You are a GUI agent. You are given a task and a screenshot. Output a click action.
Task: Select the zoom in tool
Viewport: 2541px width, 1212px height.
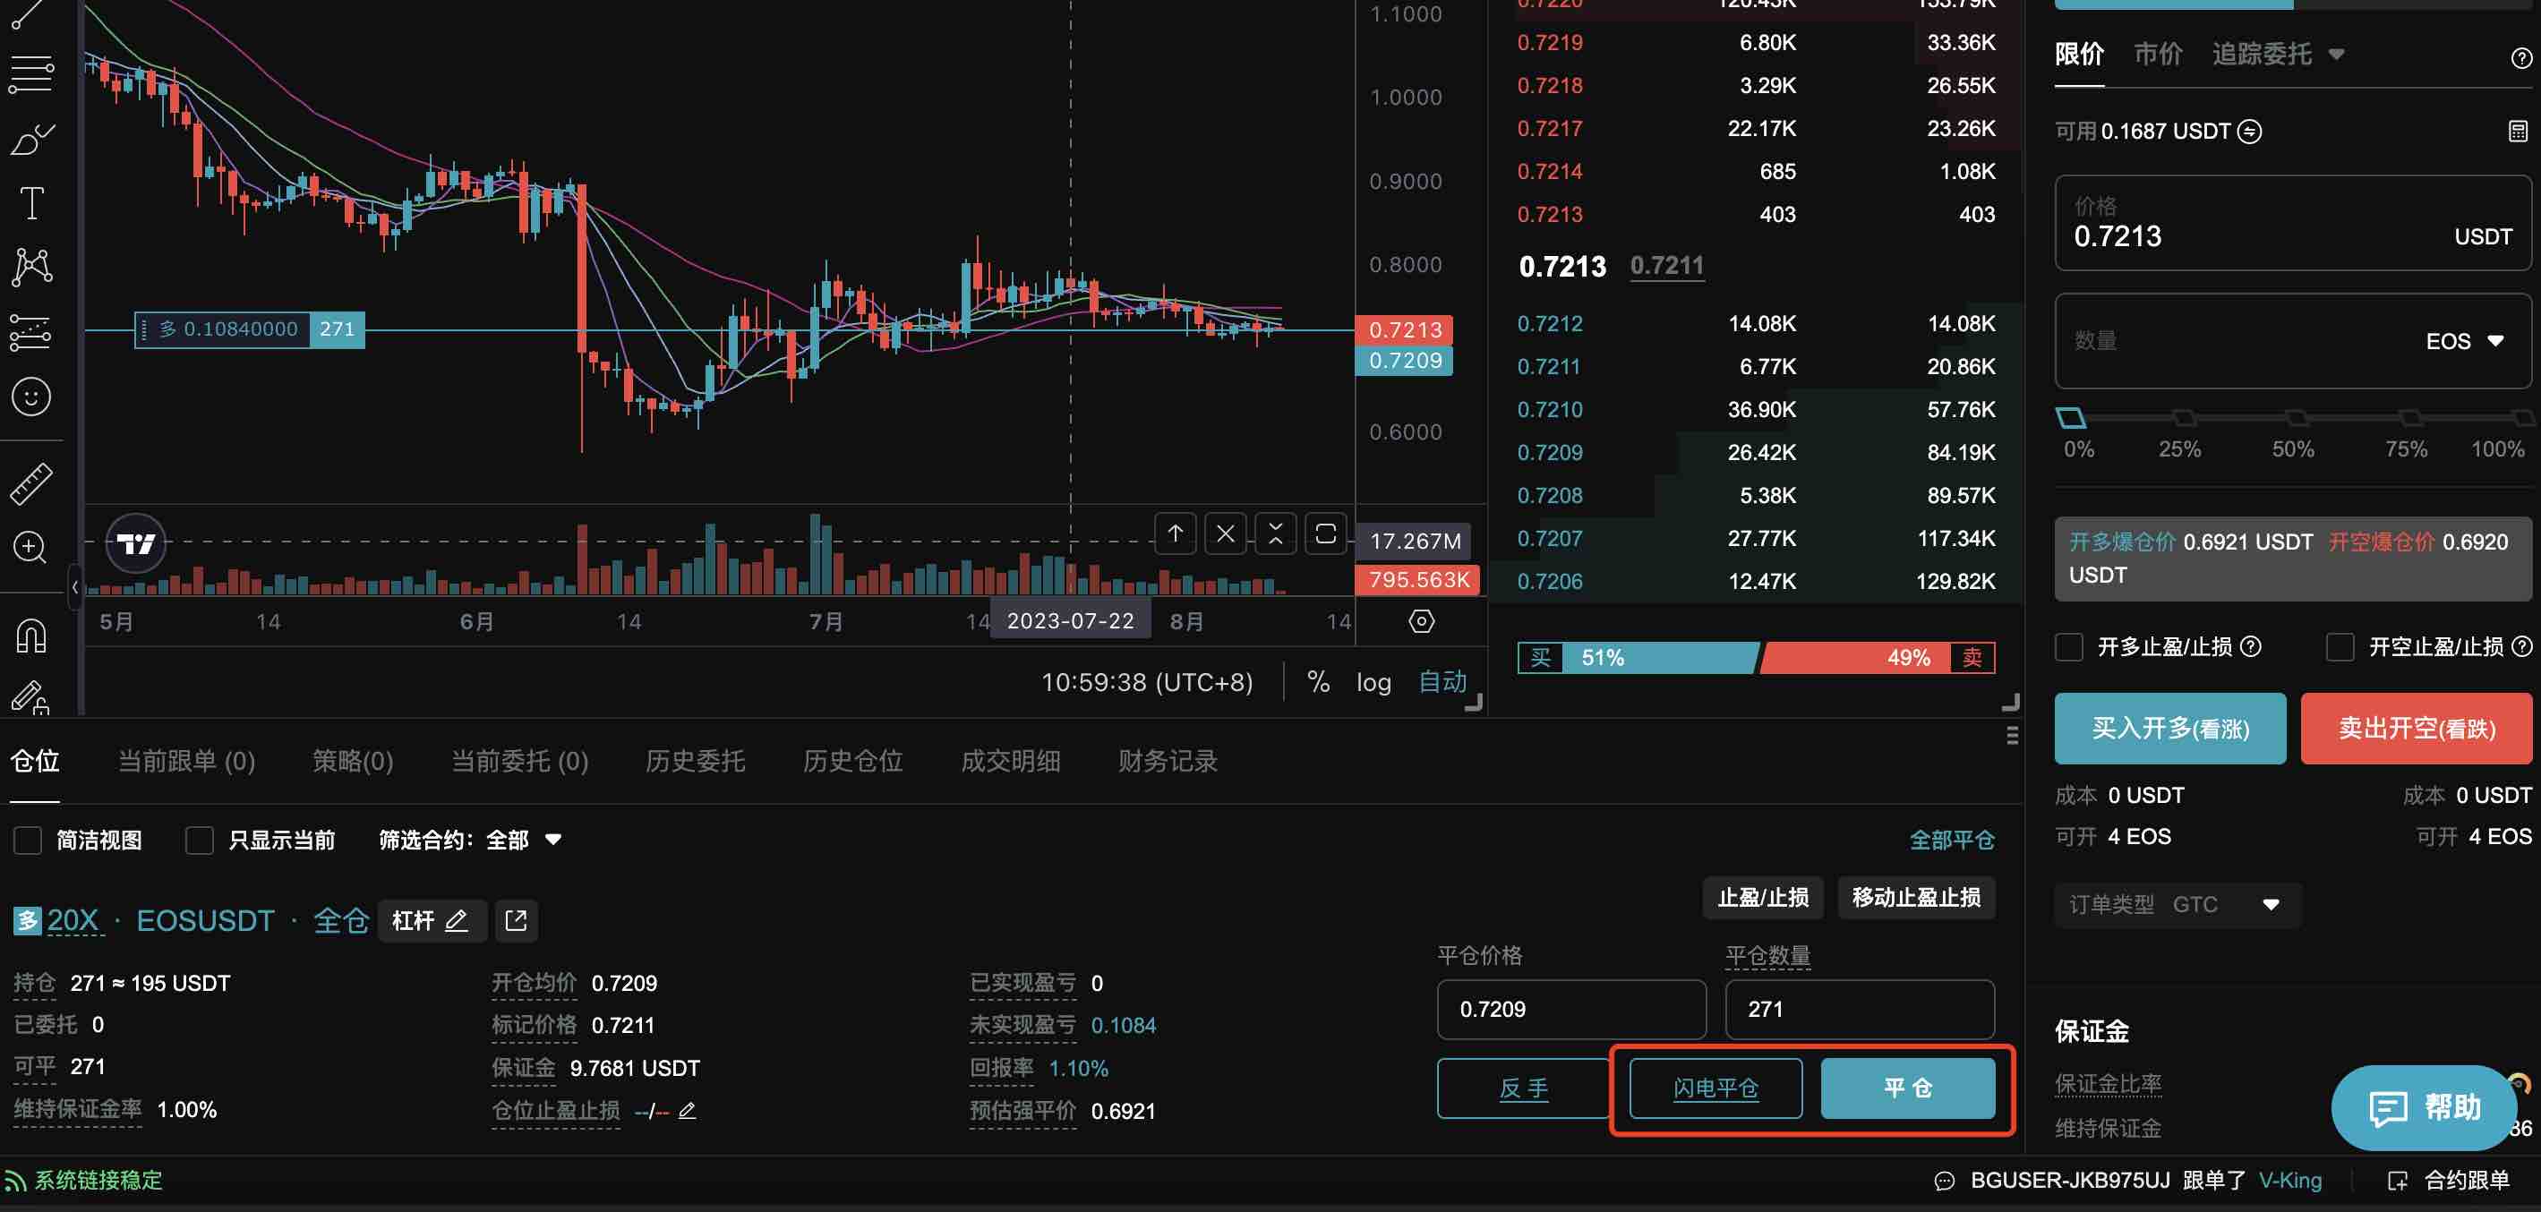click(30, 547)
